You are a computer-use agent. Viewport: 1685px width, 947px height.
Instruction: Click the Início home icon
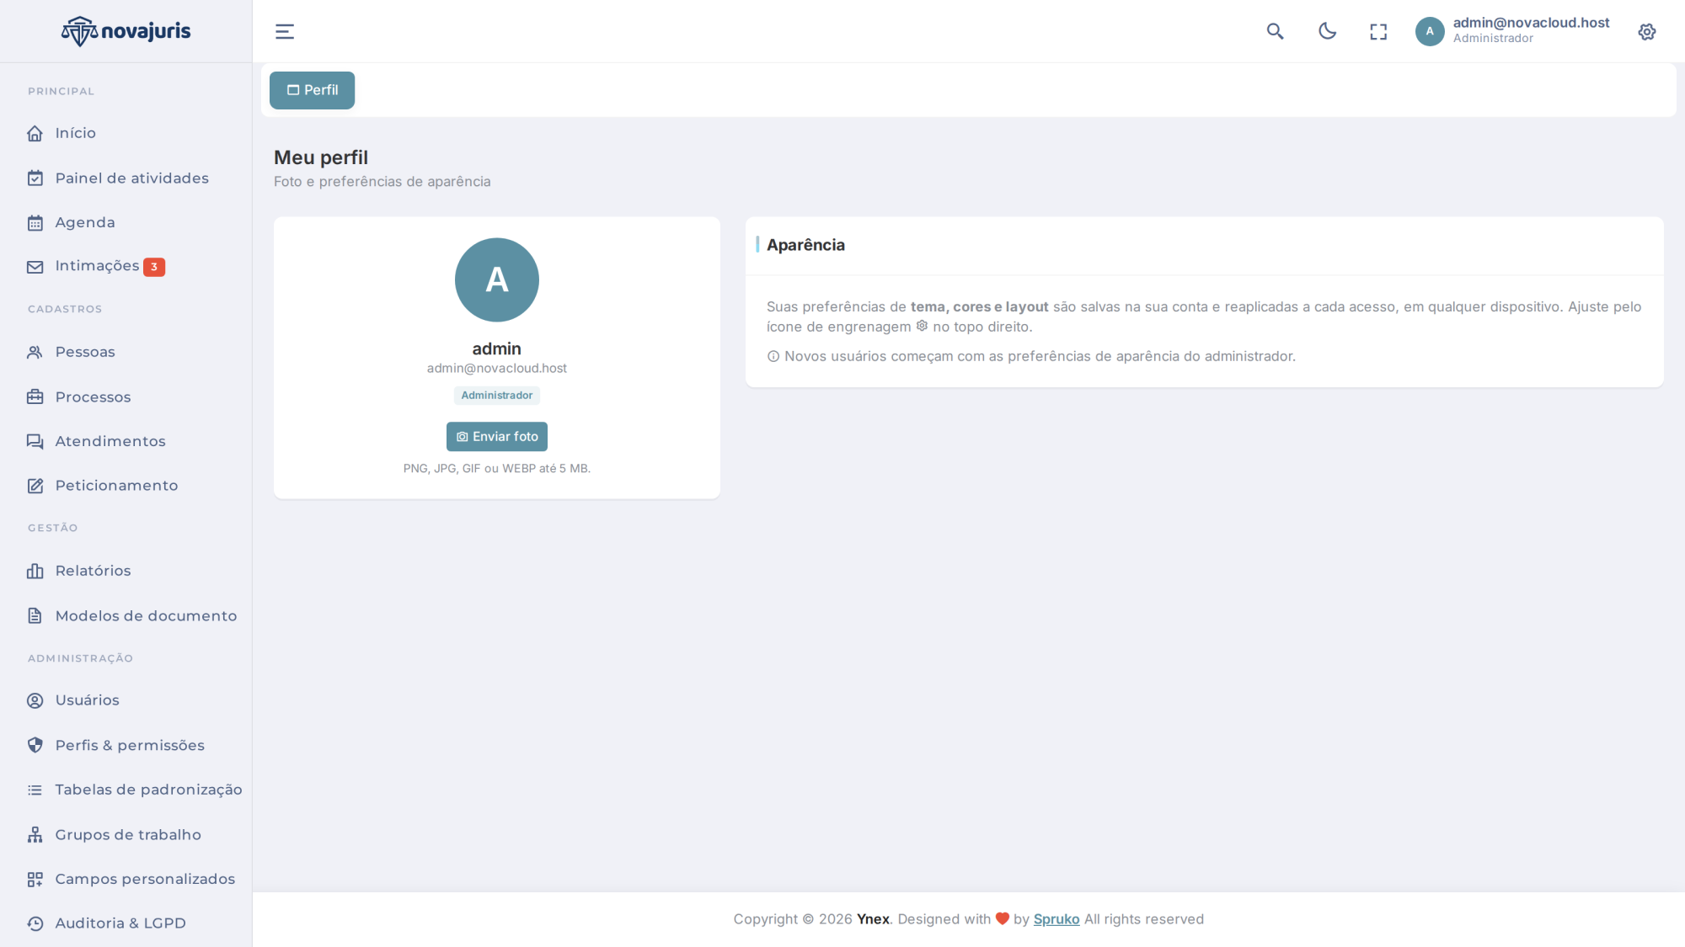click(35, 133)
